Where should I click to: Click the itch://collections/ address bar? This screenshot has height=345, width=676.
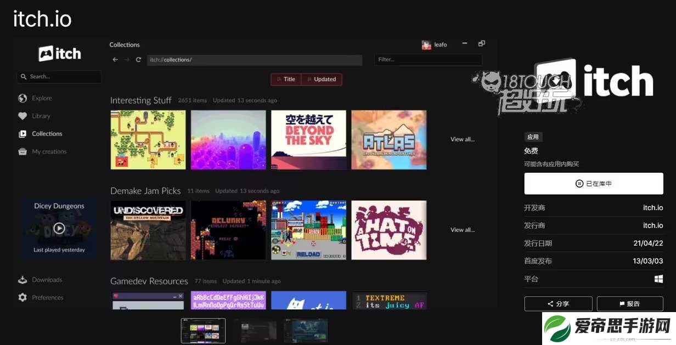pyautogui.click(x=255, y=60)
